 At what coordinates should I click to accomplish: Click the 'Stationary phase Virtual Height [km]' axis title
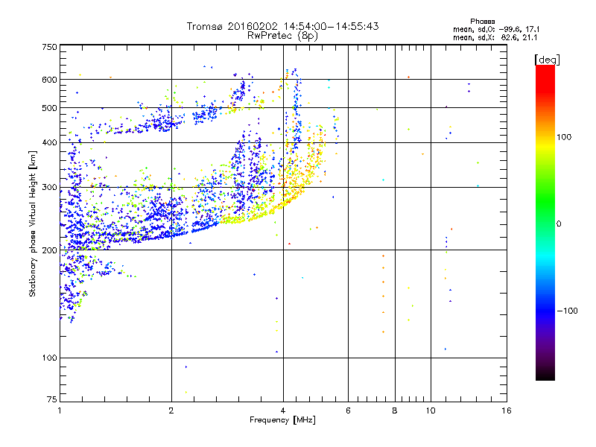point(32,223)
